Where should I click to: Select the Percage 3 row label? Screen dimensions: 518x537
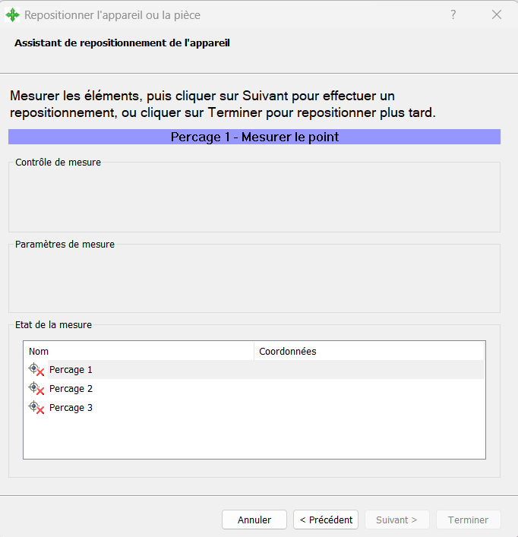[x=71, y=408]
